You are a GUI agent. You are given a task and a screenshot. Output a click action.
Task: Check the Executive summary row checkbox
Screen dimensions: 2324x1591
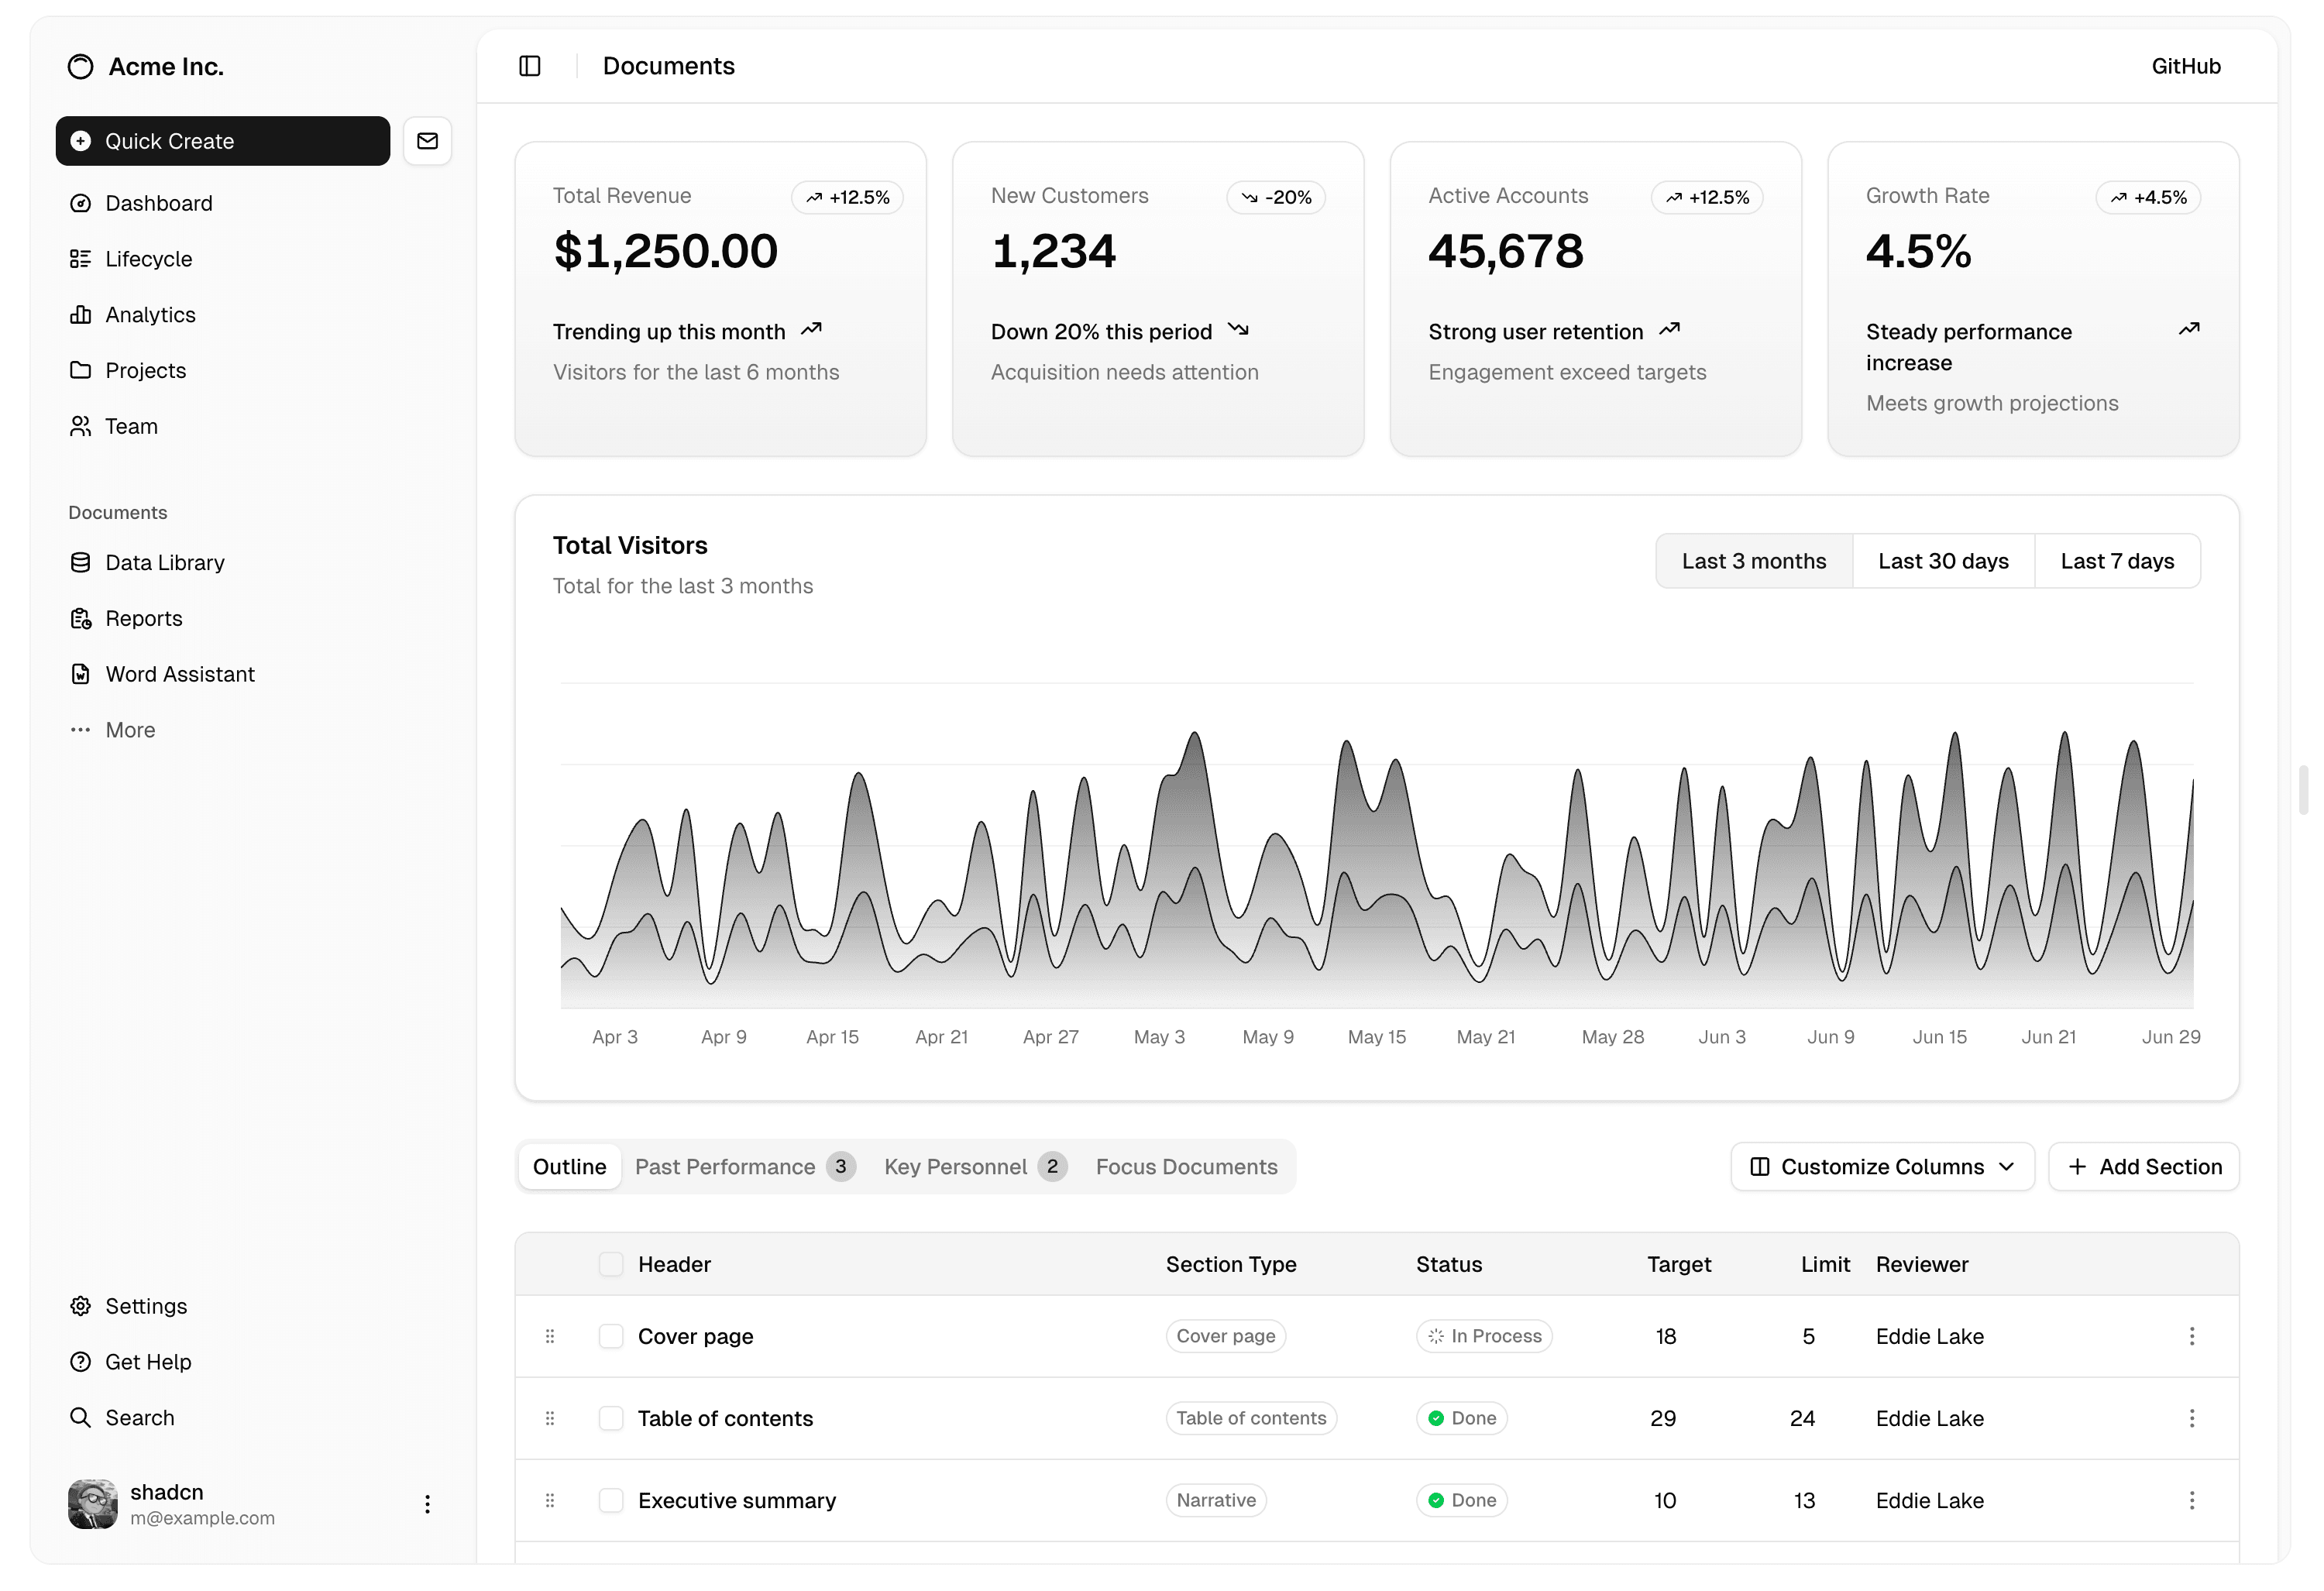[611, 1501]
